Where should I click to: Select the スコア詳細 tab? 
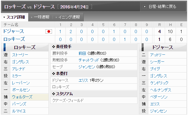point(14,17)
